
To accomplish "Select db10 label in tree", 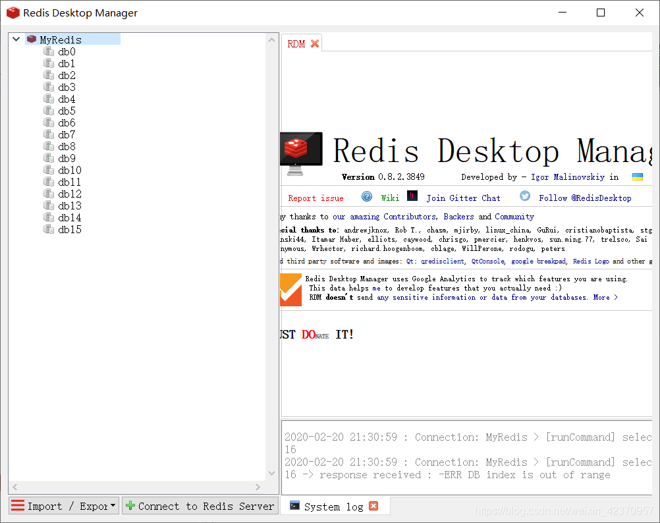I will (70, 171).
